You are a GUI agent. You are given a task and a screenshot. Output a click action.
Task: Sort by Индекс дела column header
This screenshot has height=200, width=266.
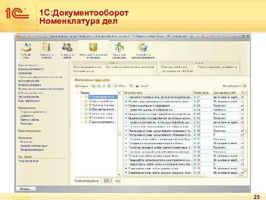(x=203, y=93)
